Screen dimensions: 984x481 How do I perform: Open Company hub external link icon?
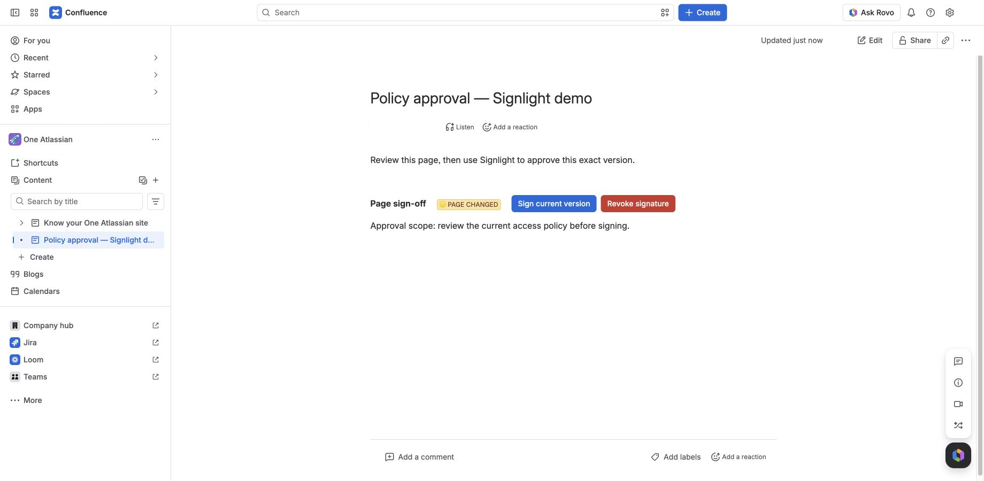point(156,325)
